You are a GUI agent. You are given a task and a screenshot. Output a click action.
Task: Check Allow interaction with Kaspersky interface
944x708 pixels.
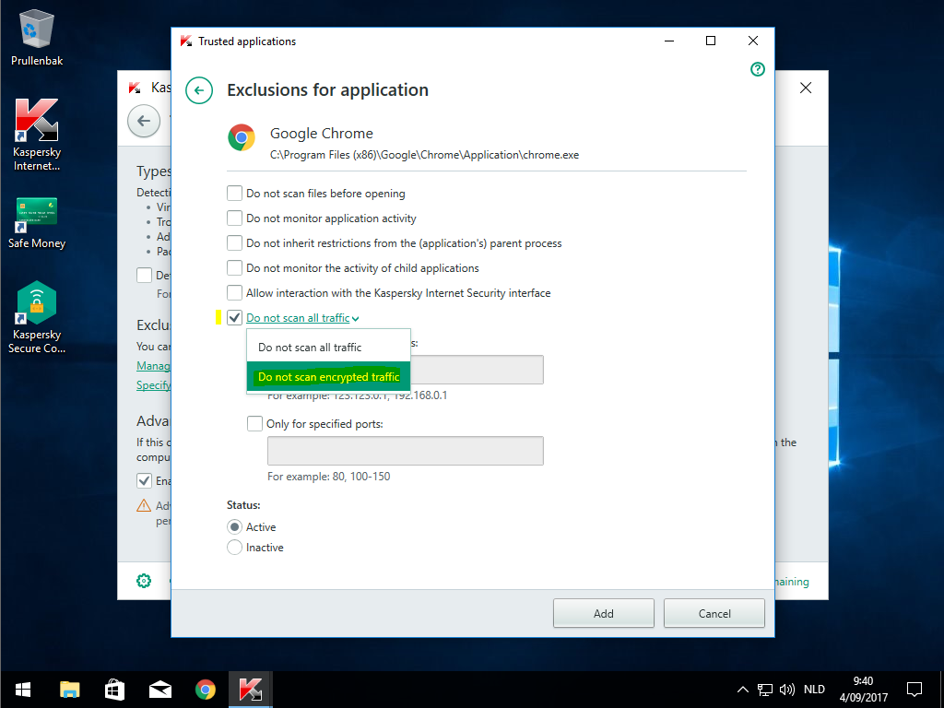(235, 292)
